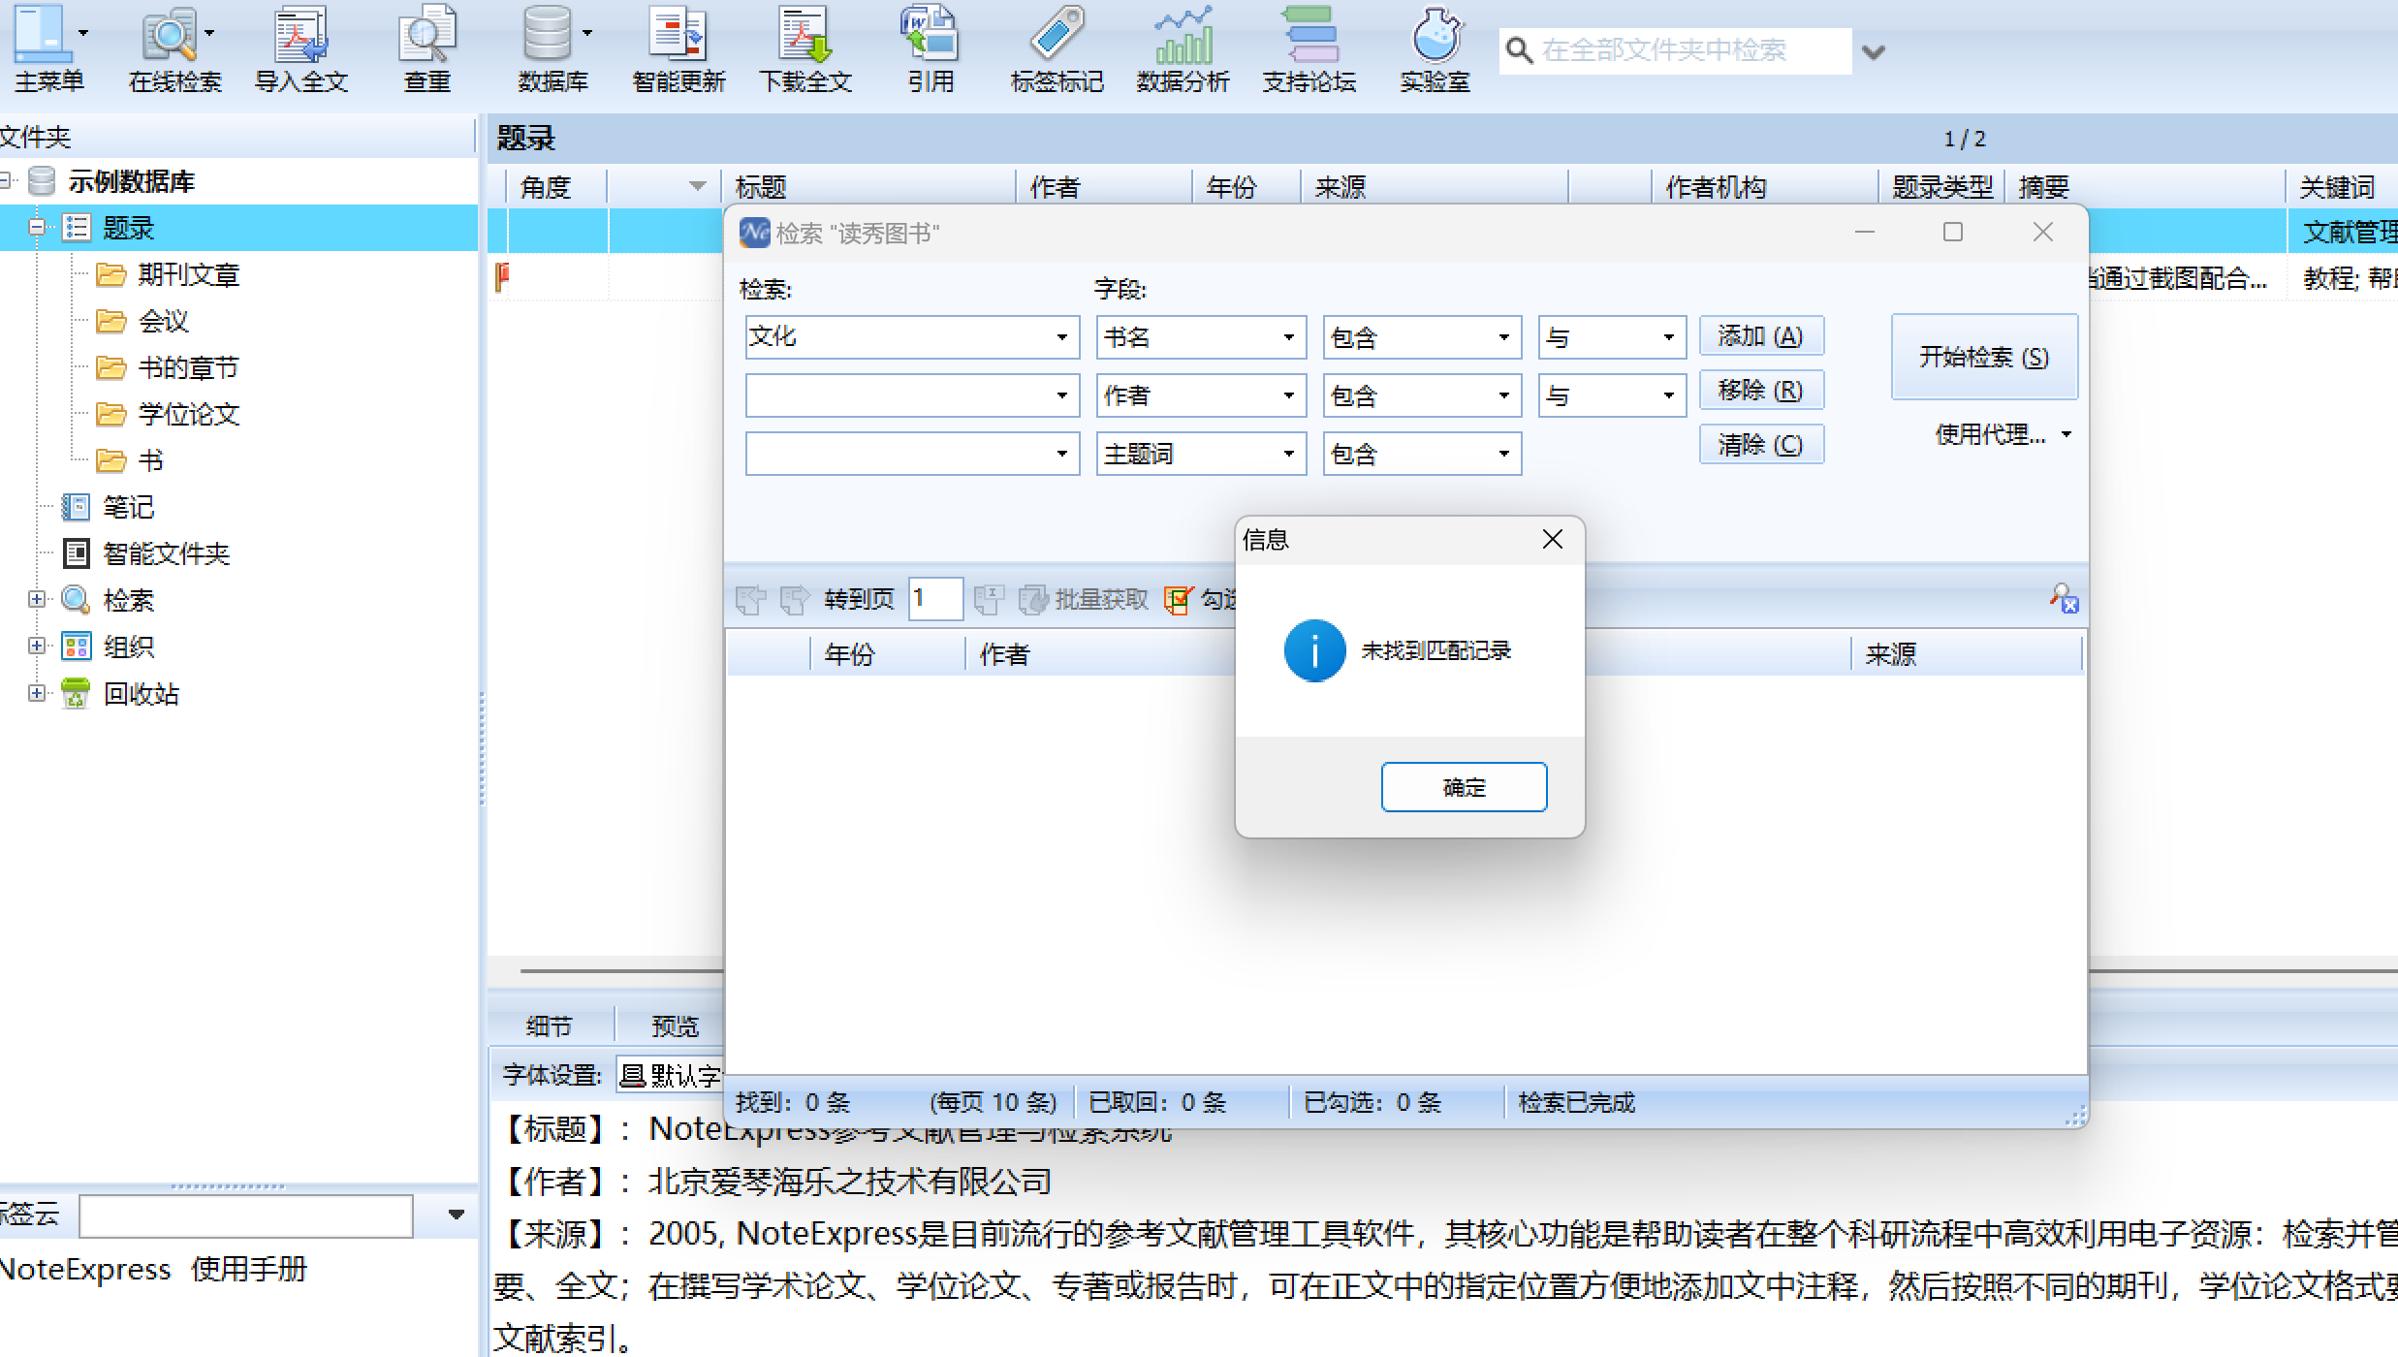The height and width of the screenshot is (1357, 2398).
Task: Click the next page arrow icon beside 转到页
Action: click(x=795, y=600)
